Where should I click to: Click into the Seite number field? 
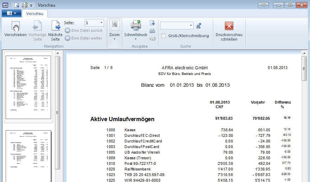coord(92,23)
